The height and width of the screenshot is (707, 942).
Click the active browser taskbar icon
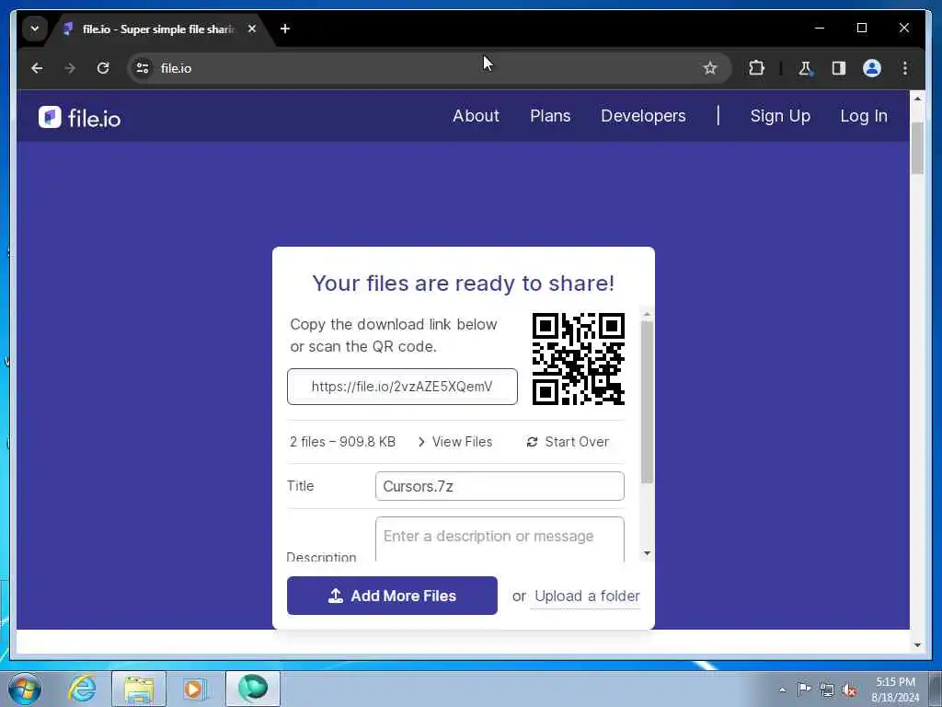[x=252, y=689]
